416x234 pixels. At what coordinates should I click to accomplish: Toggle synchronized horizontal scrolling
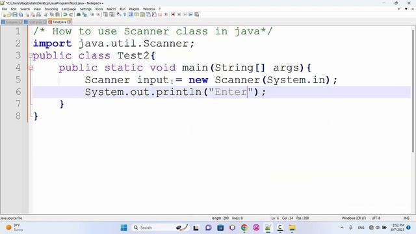coord(111,14)
